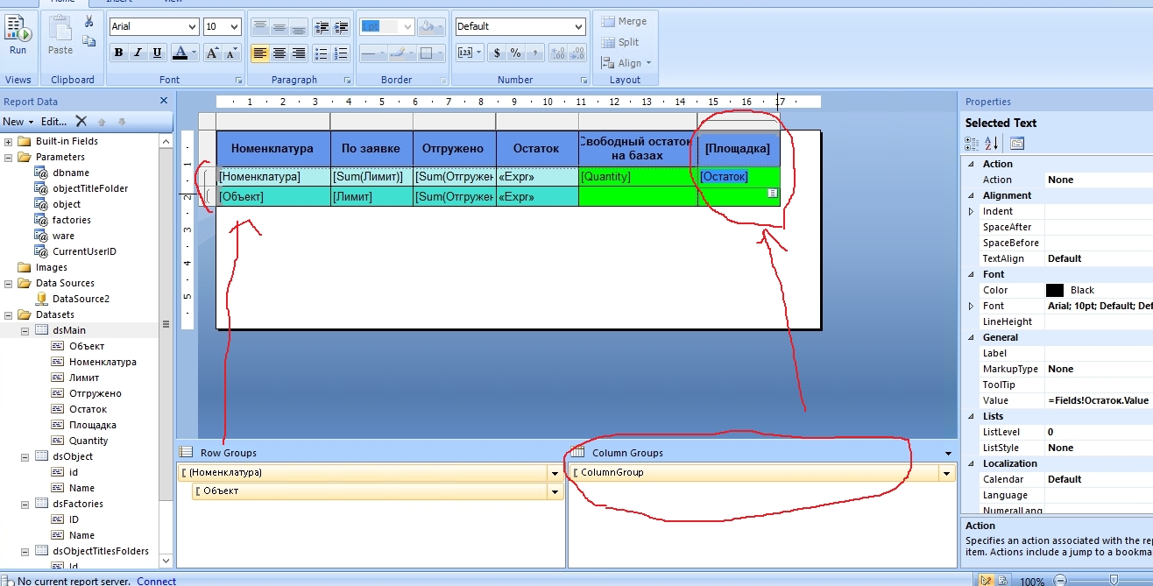Open border width 1 pt dropdown

[x=407, y=27]
